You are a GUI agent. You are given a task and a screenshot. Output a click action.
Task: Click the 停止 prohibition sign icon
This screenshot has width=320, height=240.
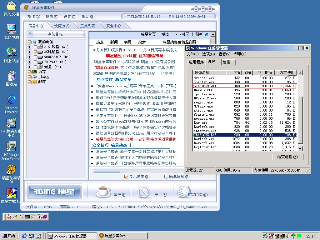(144, 192)
